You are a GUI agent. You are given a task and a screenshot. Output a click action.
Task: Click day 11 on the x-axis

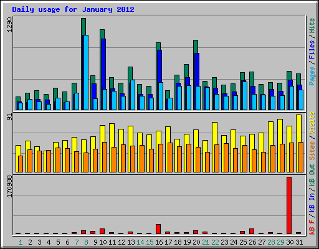click(112, 242)
